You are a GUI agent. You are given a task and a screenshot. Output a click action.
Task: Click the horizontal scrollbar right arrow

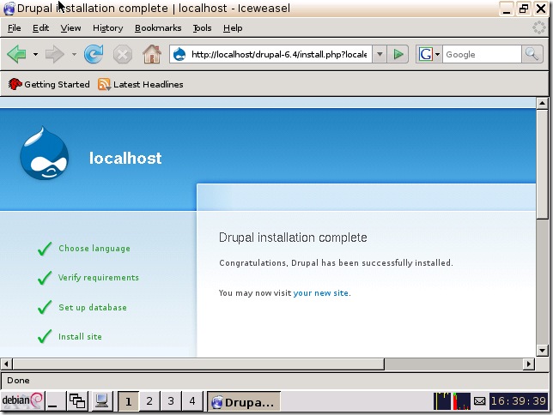coord(528,364)
